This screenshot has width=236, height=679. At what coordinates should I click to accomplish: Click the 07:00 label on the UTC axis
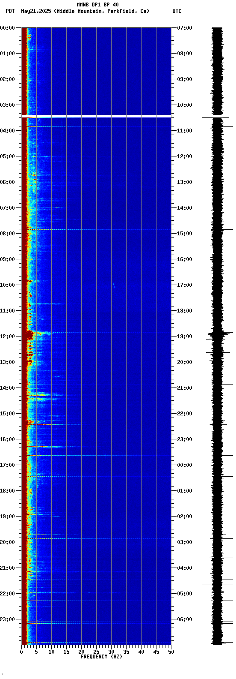pyautogui.click(x=185, y=28)
